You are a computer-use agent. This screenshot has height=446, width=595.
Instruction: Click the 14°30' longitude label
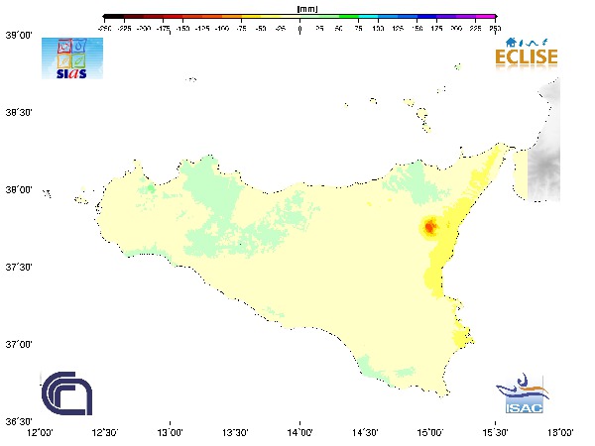365,433
